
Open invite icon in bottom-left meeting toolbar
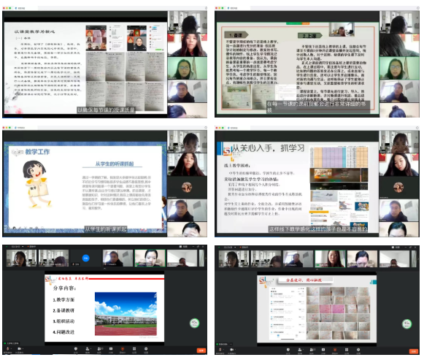[x=88, y=349]
